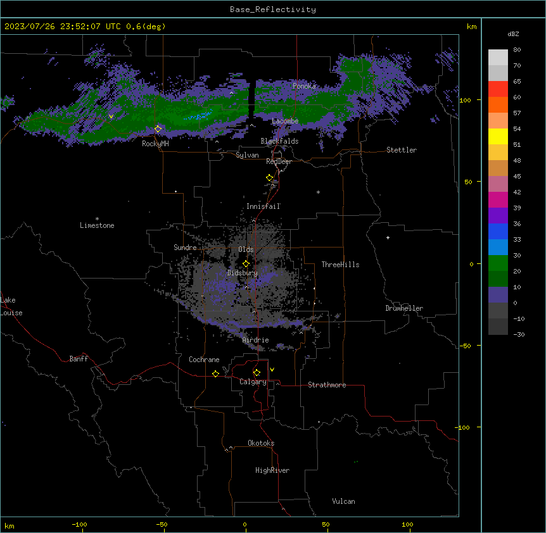Click the RockyMH label
Image resolution: width=546 pixels, height=533 pixels.
tap(155, 144)
